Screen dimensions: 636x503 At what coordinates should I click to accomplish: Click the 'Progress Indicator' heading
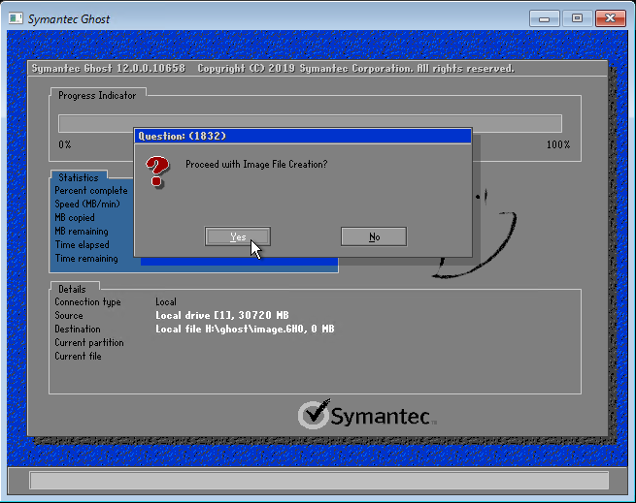(x=97, y=96)
